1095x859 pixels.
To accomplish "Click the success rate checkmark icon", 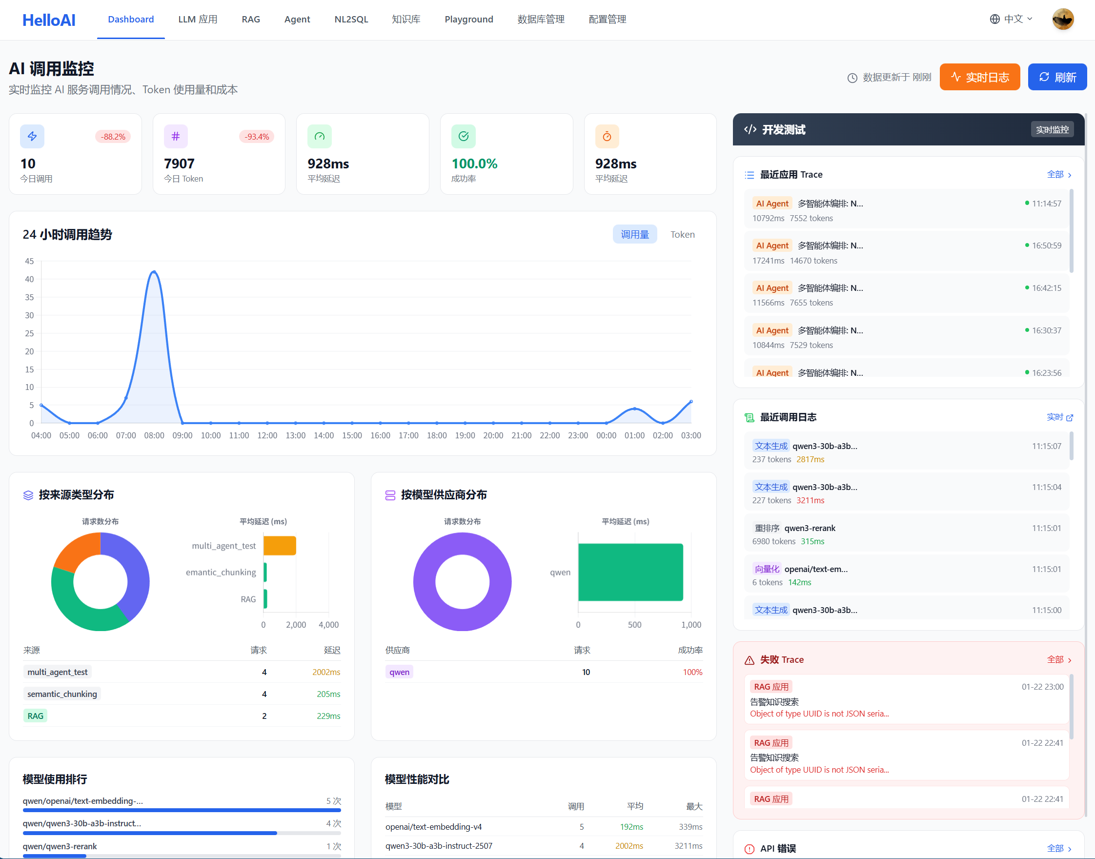I will click(x=463, y=136).
